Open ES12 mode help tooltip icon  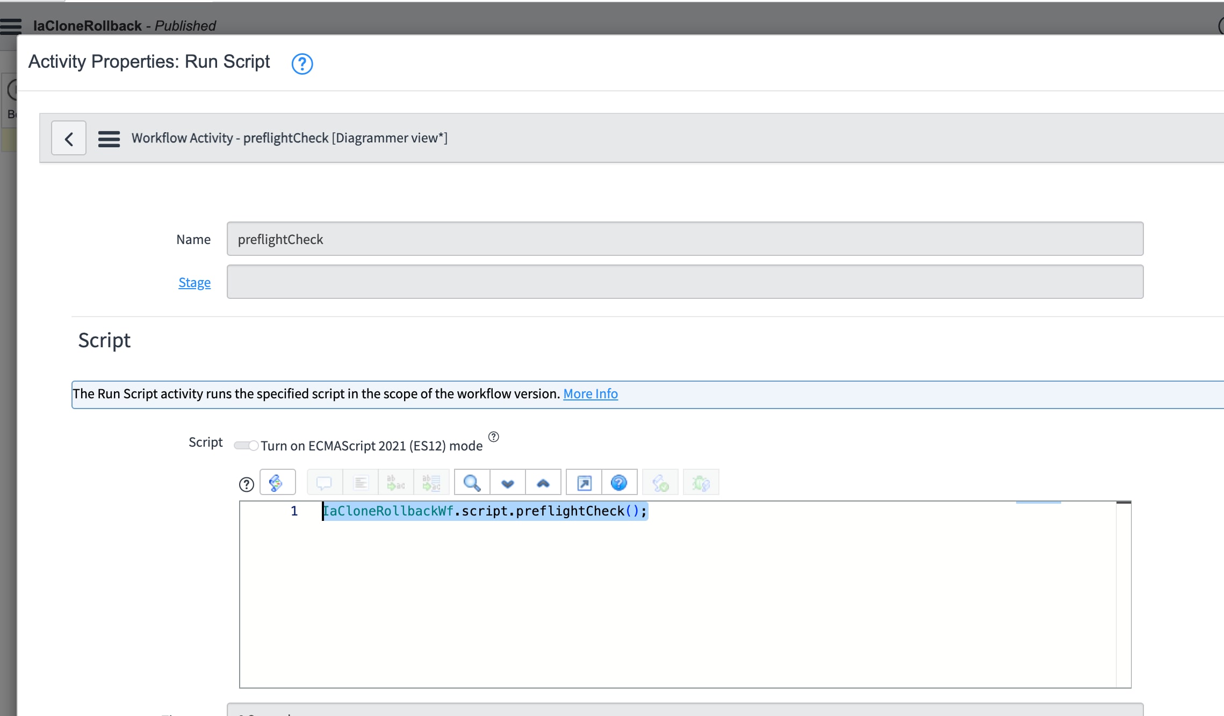click(x=494, y=437)
